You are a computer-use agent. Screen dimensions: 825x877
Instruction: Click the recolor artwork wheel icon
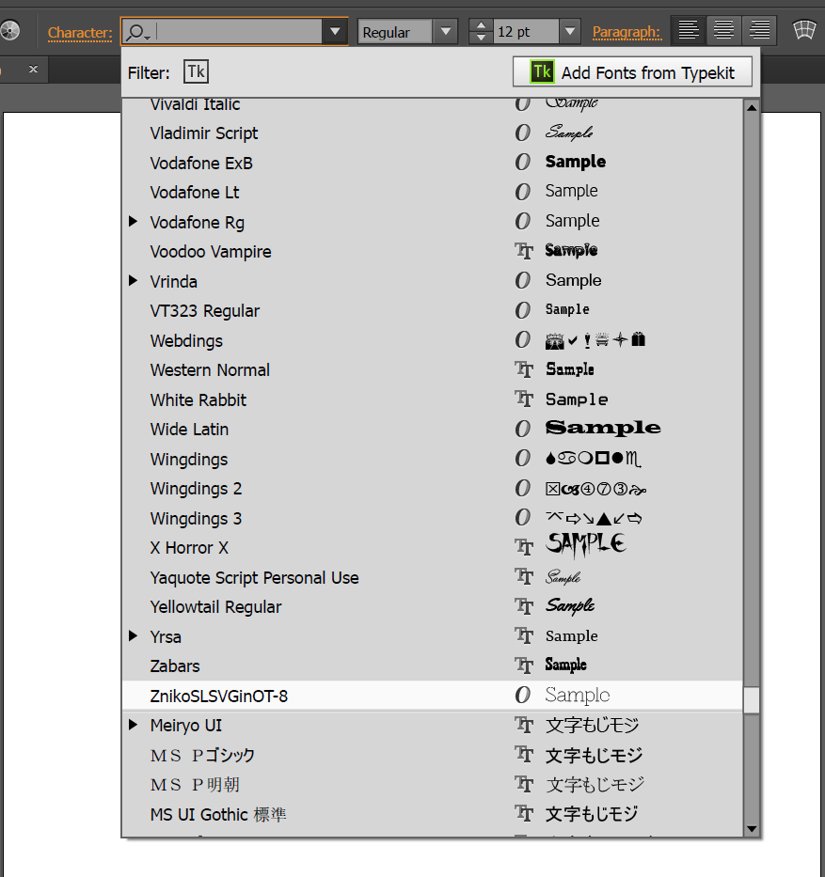[9, 30]
